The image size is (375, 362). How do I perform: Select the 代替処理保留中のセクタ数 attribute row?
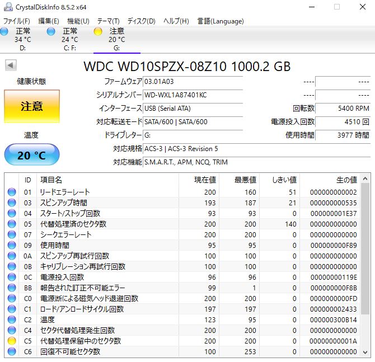pos(182,341)
